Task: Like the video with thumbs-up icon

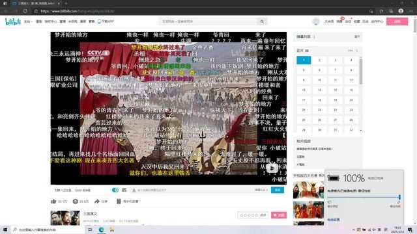Action: (x=53, y=201)
